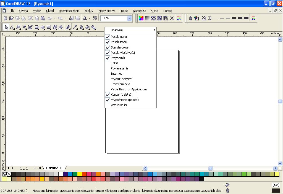283x194 pixels.
Task: Pick the white swatch in color palette
Action: tap(61, 174)
